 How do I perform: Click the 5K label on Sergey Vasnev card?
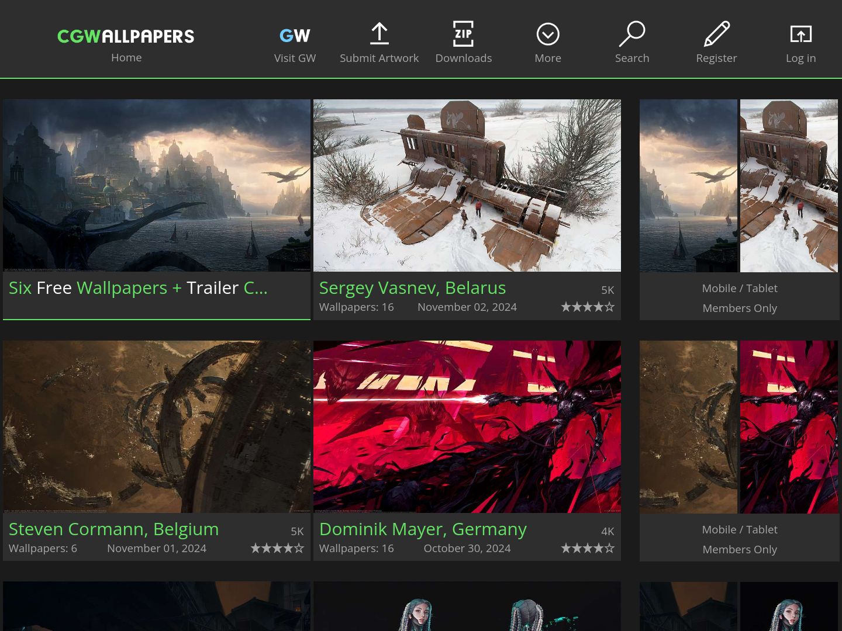(608, 290)
